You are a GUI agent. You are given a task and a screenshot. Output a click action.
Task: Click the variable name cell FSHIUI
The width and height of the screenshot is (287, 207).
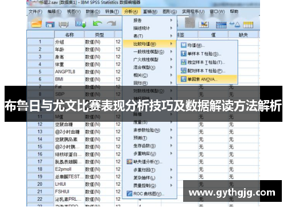pos(69,192)
